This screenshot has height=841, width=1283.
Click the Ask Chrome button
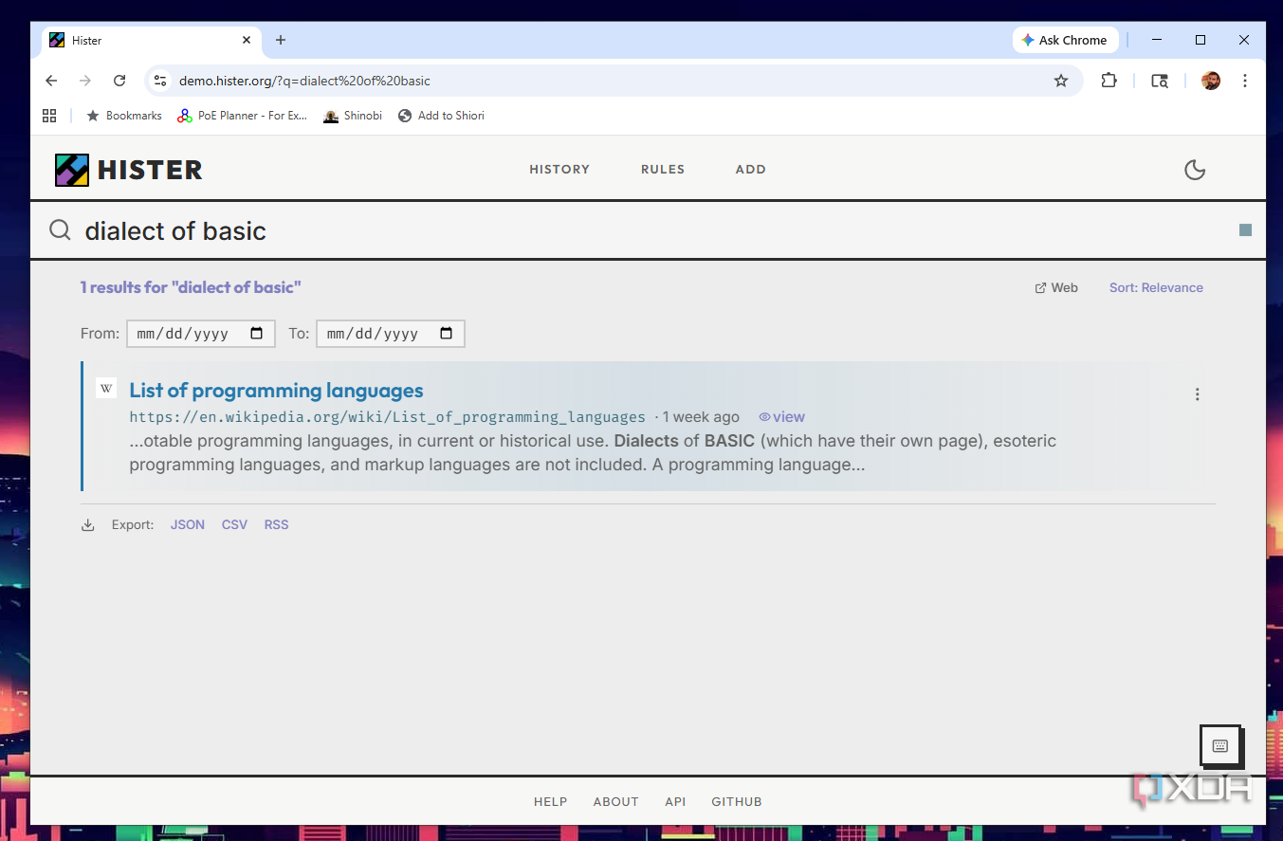1066,40
